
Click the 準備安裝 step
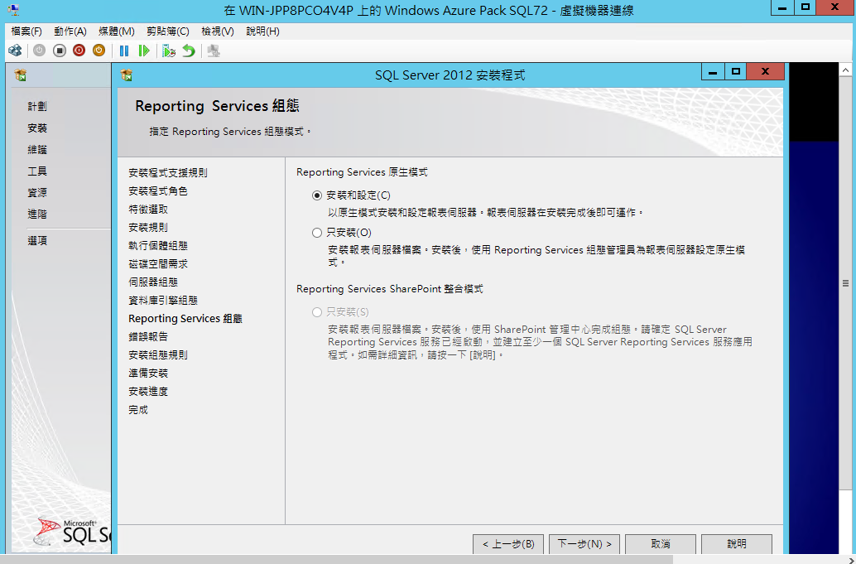pyautogui.click(x=148, y=374)
